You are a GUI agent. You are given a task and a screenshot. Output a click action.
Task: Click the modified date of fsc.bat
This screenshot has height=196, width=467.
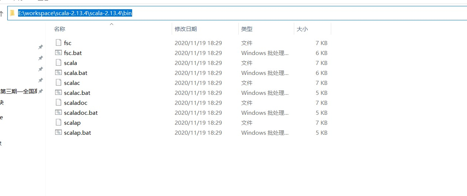coord(198,53)
